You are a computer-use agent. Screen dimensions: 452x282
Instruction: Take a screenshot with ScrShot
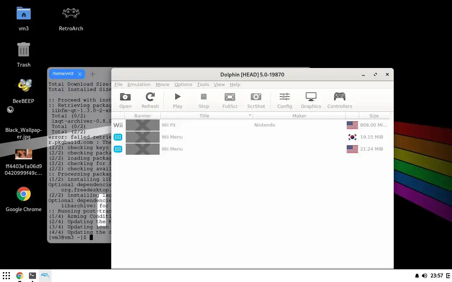(256, 100)
